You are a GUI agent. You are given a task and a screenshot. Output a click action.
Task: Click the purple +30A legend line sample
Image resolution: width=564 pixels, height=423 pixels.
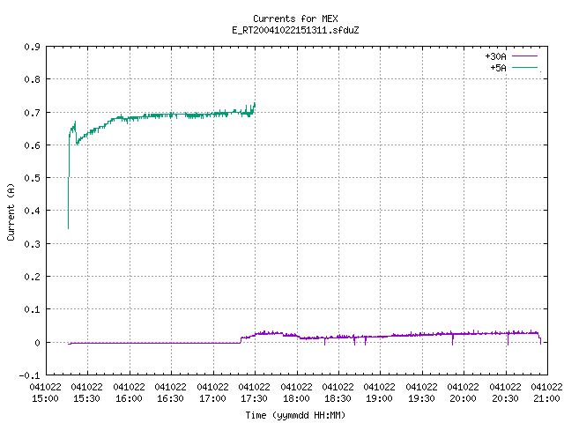pos(524,56)
